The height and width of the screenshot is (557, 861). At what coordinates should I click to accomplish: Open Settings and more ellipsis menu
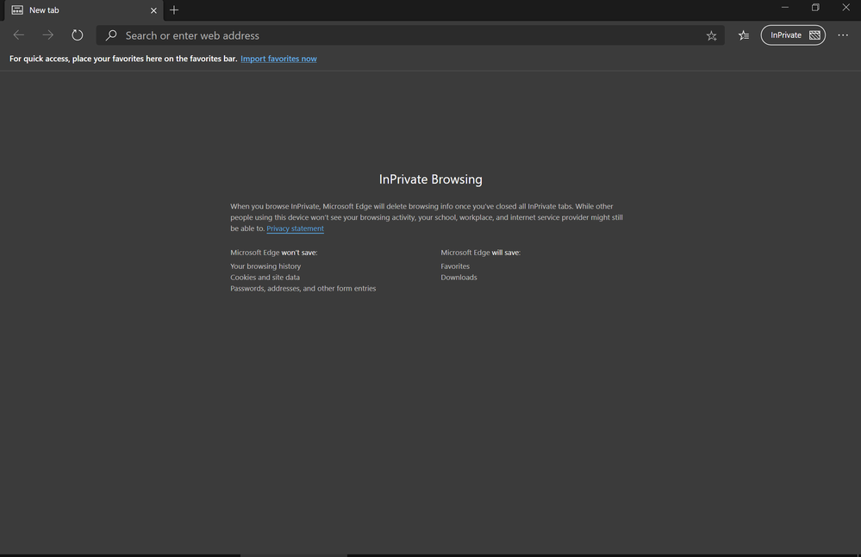(843, 35)
